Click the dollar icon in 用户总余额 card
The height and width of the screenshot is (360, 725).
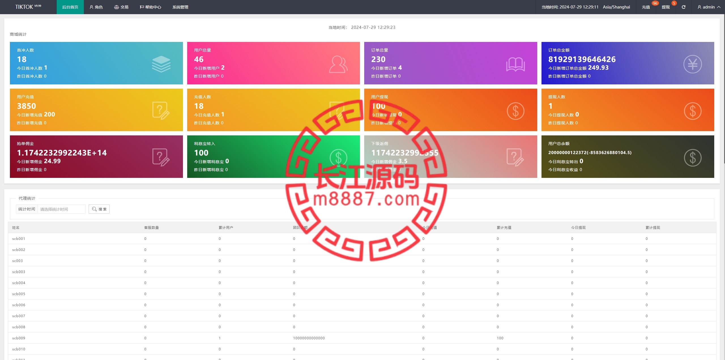click(692, 157)
